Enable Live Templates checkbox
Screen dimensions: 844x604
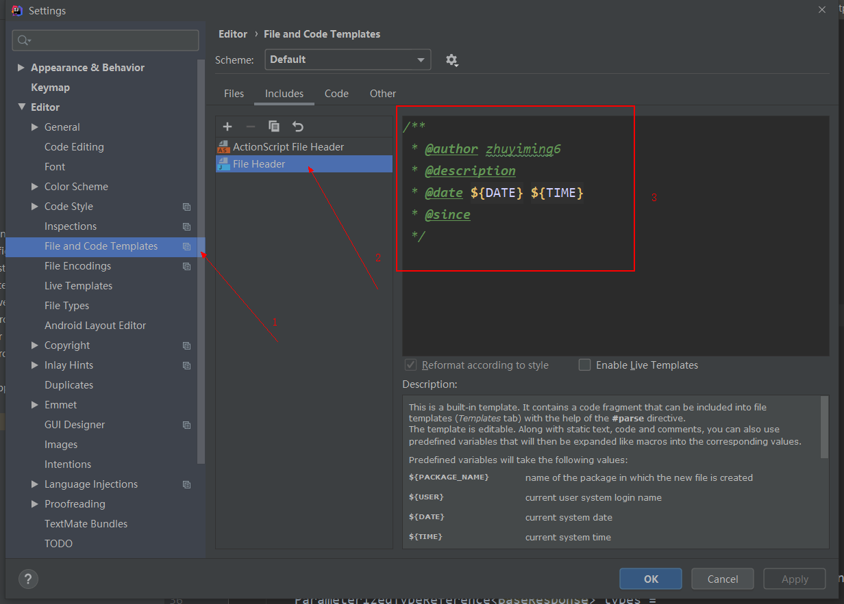(x=584, y=365)
